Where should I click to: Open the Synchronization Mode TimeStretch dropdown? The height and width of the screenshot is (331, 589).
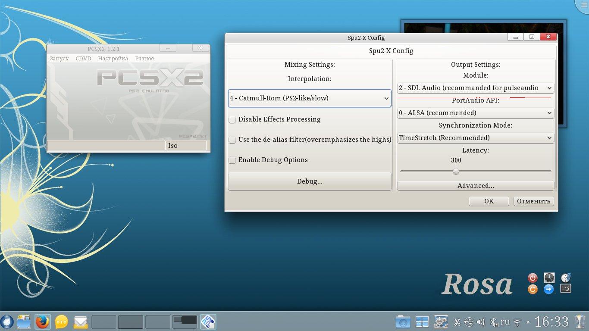pyautogui.click(x=475, y=138)
